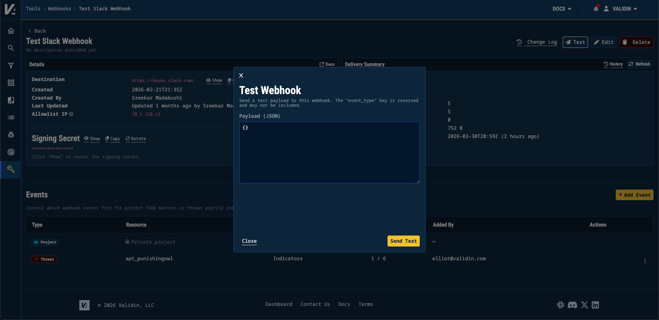
Task: Open the apt_punishingowl row actions menu
Action: click(x=645, y=261)
